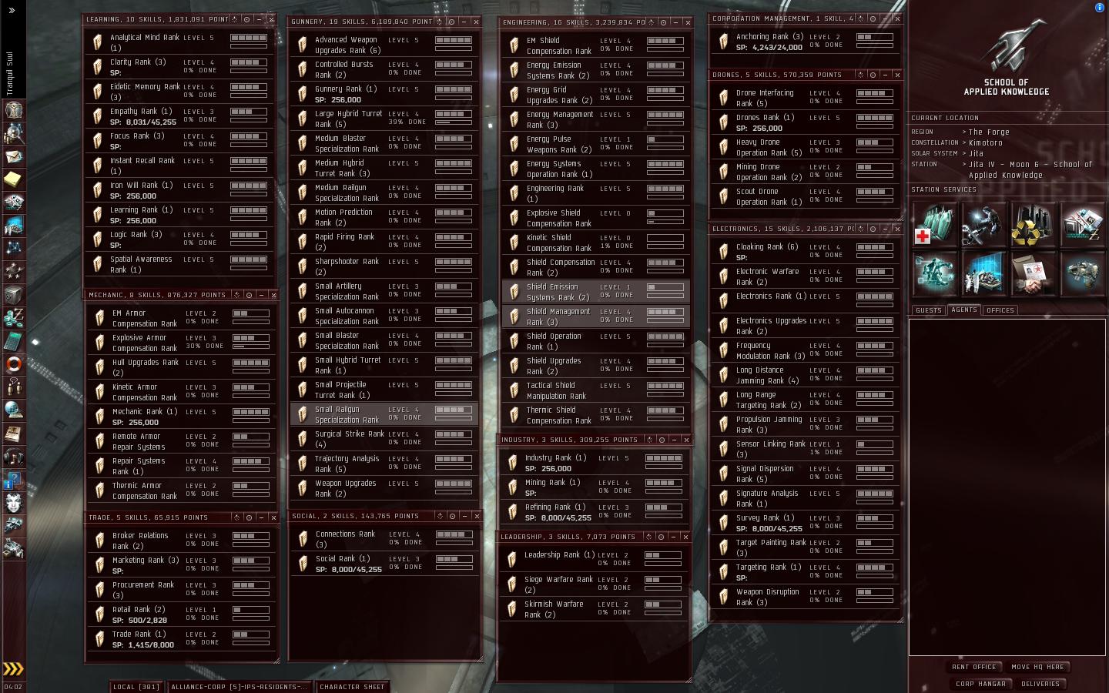The width and height of the screenshot is (1109, 693).
Task: Toggle circled-dot button in Gunnery window header
Action: tap(451, 22)
